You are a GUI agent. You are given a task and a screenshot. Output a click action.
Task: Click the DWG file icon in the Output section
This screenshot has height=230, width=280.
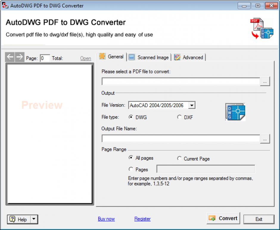click(235, 112)
